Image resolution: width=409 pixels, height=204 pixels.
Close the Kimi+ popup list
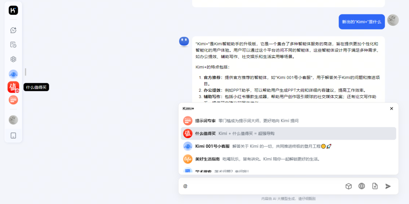(391, 108)
